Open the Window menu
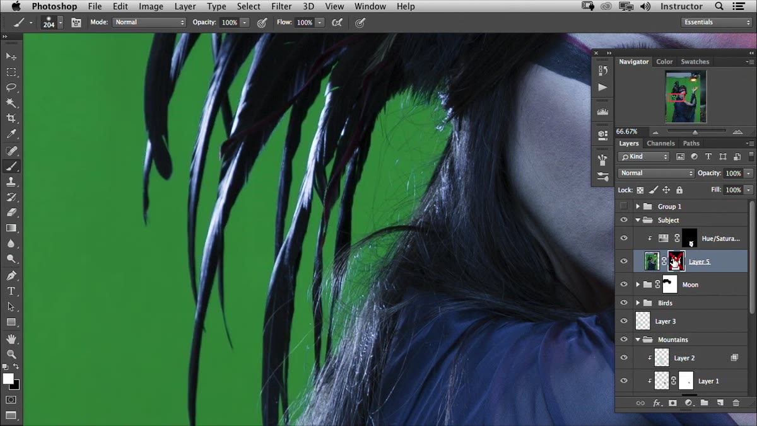The width and height of the screenshot is (757, 426). click(x=370, y=6)
